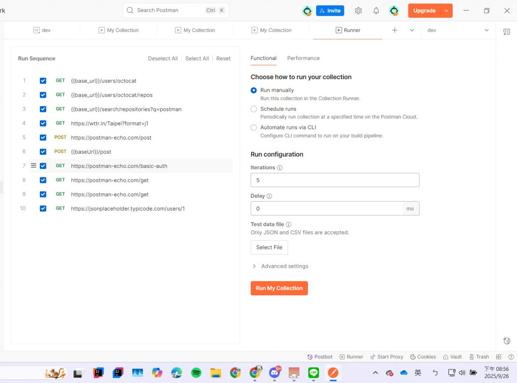Show hidden system tray icons

coord(375,373)
